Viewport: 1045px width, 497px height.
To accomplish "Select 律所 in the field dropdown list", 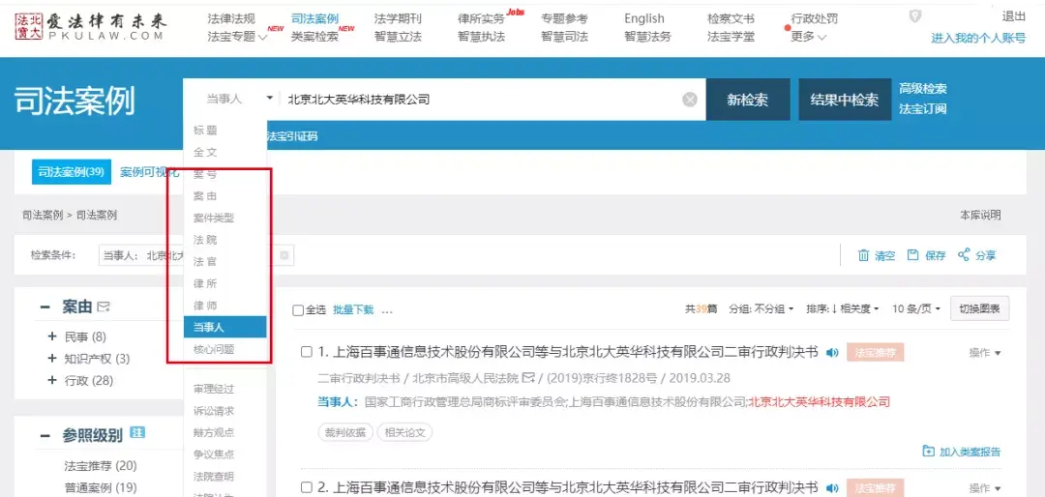I will coord(205,284).
